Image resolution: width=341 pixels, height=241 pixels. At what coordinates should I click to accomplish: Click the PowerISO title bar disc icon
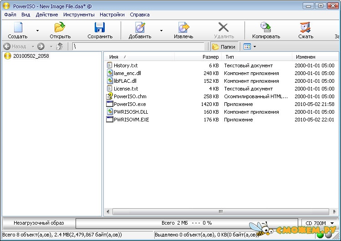(6, 6)
